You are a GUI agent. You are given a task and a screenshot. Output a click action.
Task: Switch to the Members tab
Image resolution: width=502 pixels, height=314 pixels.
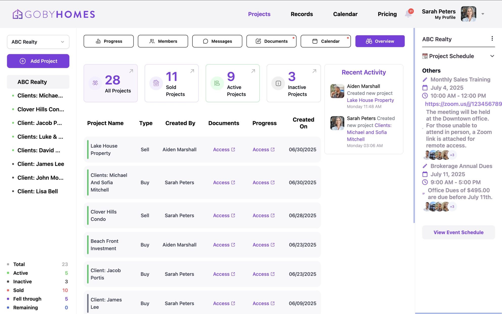click(x=163, y=41)
